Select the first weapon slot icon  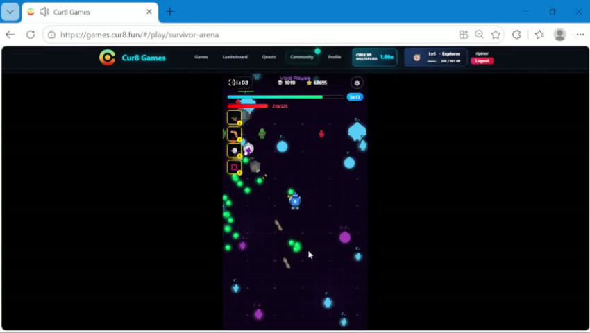[234, 118]
